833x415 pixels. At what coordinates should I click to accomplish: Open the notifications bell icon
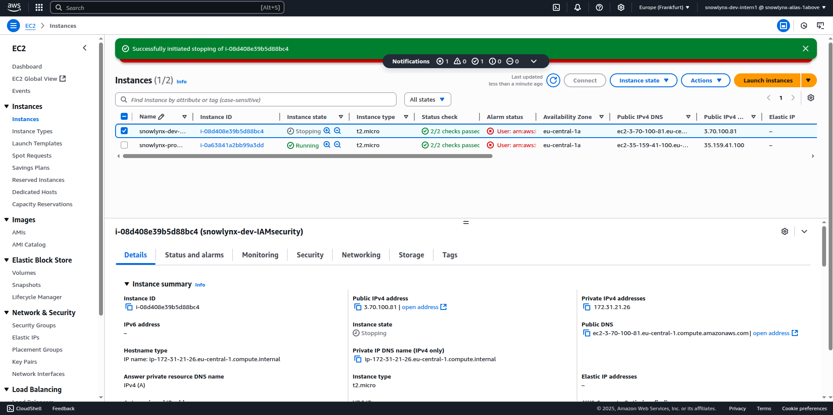pos(577,7)
